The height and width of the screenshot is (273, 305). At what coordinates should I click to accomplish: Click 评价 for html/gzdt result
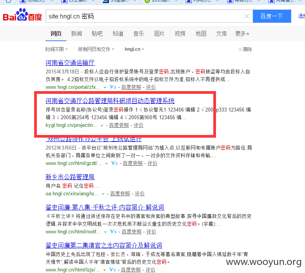pos(152,163)
